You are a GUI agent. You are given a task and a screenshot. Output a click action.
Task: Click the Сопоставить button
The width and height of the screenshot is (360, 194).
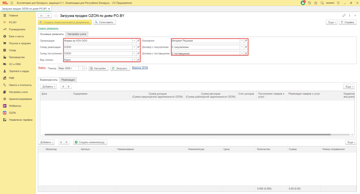[x=104, y=22]
